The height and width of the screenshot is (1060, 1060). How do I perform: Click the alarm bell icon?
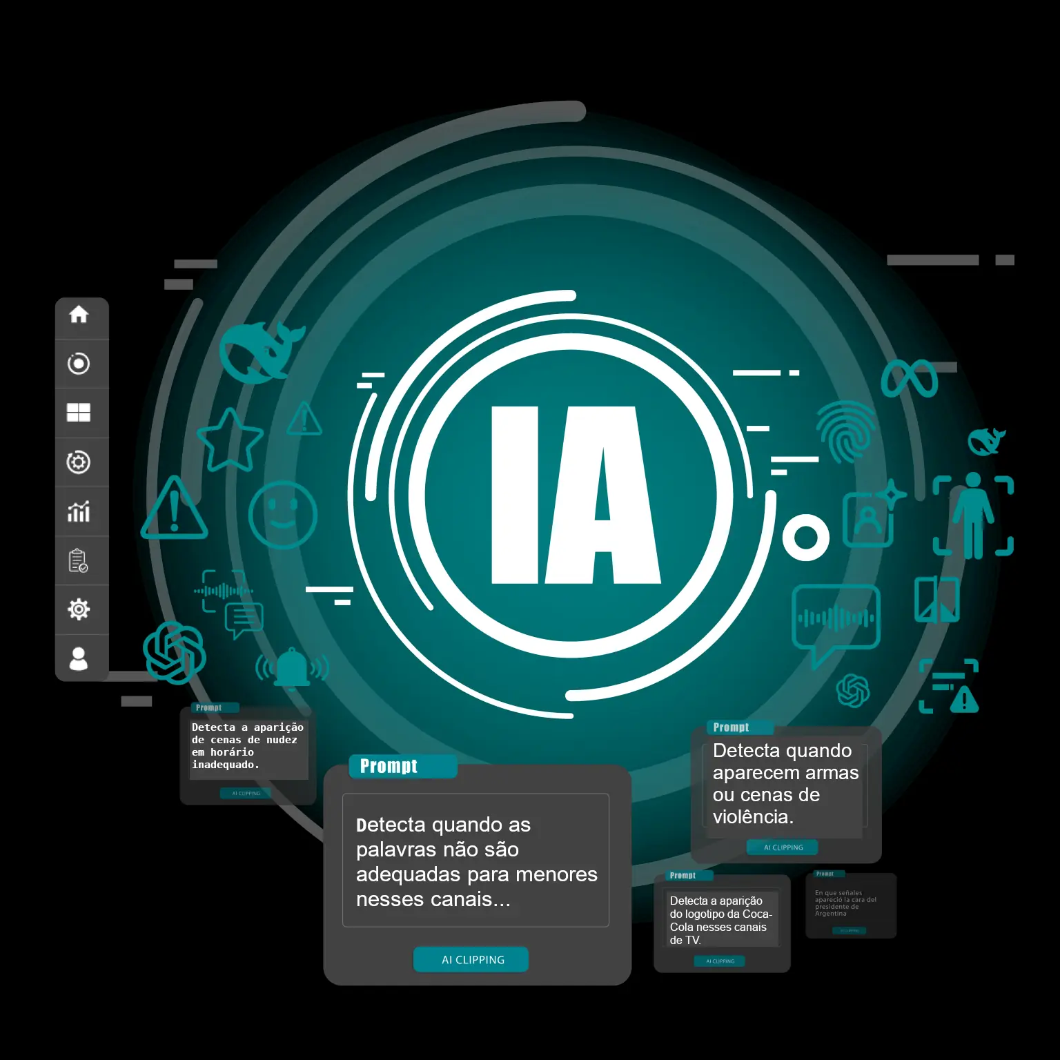click(x=293, y=667)
